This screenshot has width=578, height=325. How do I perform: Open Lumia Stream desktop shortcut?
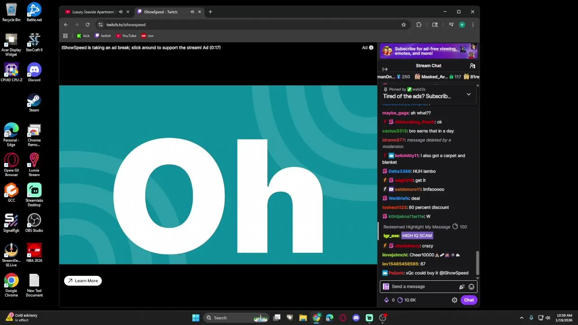[34, 165]
